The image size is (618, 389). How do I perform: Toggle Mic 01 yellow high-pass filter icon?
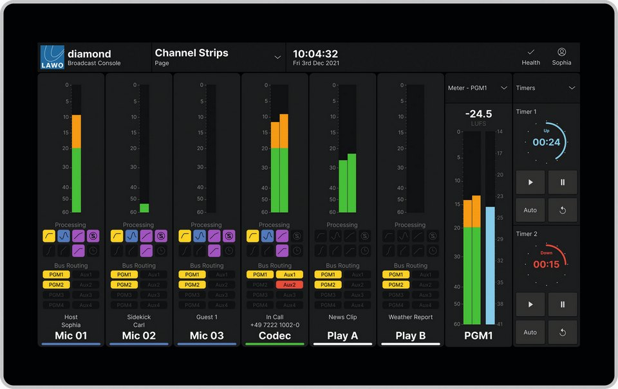pyautogui.click(x=49, y=236)
